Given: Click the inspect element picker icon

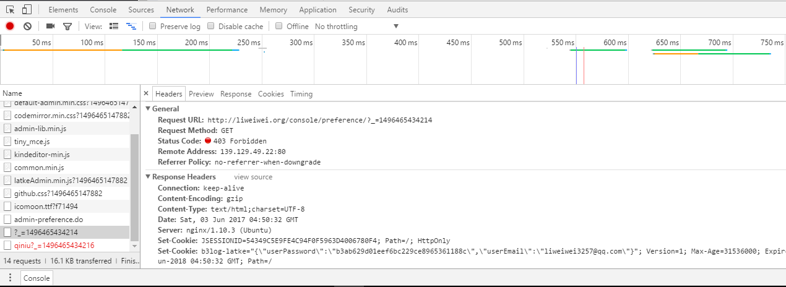Looking at the screenshot, I should [x=11, y=10].
